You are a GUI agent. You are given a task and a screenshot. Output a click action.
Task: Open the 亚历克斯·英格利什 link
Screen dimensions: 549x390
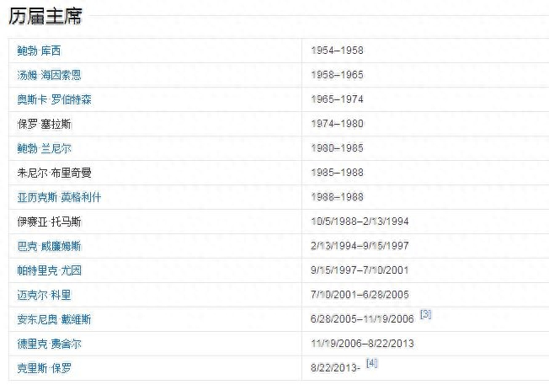click(60, 197)
